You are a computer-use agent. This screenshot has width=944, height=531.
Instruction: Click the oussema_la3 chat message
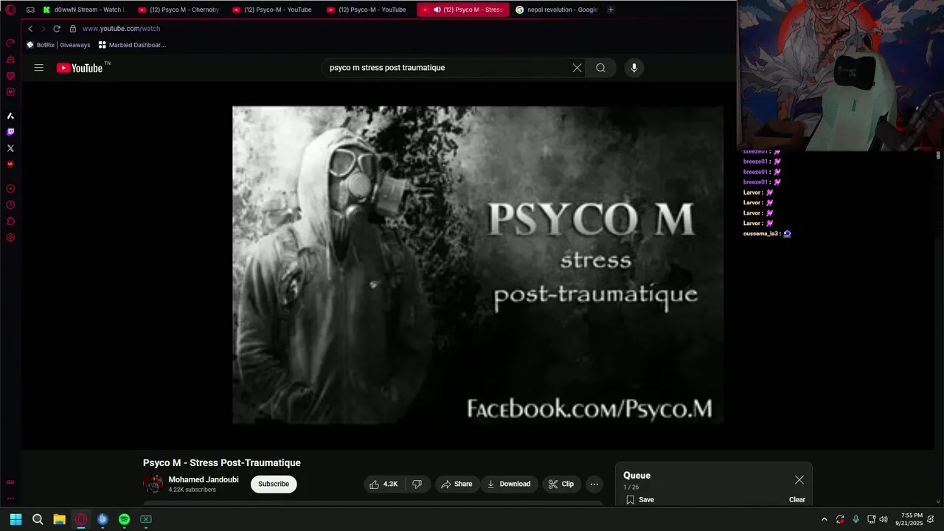pyautogui.click(x=767, y=233)
